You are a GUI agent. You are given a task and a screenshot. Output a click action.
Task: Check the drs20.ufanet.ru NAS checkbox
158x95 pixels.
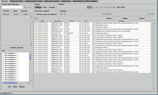(3, 78)
